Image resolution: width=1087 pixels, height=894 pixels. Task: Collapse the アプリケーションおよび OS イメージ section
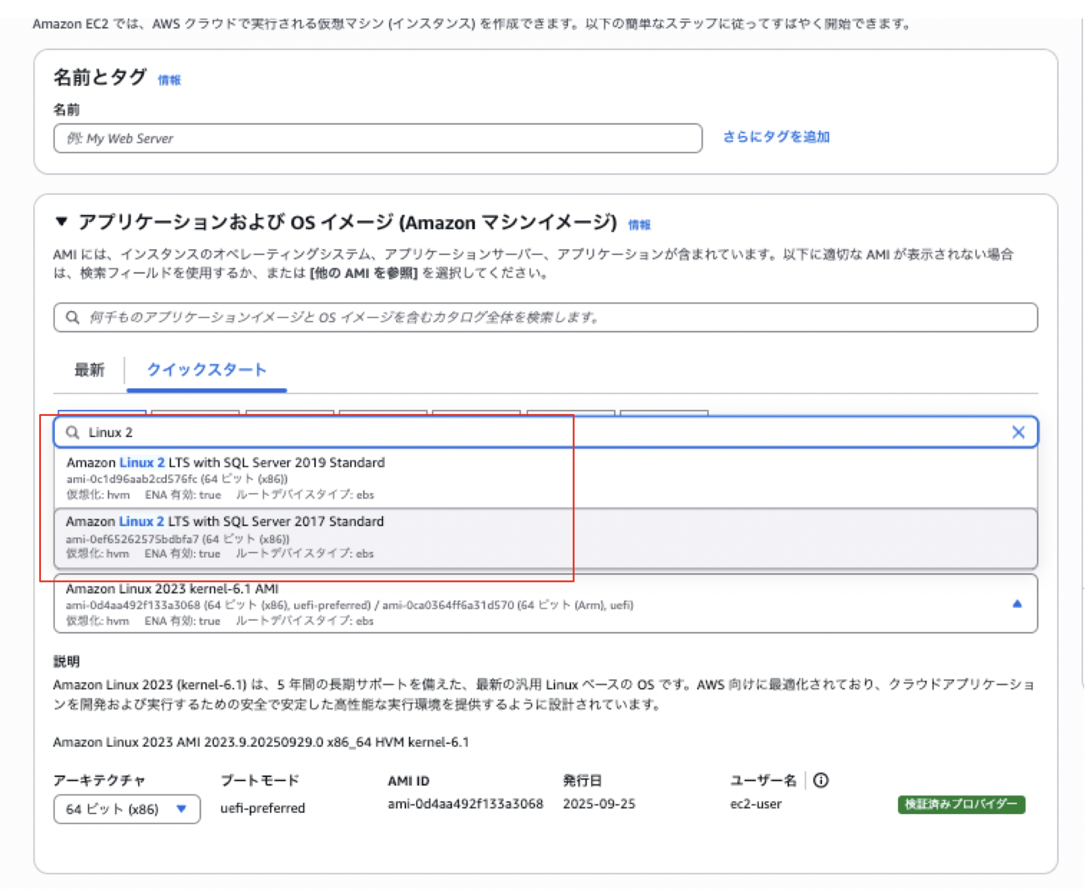[61, 221]
